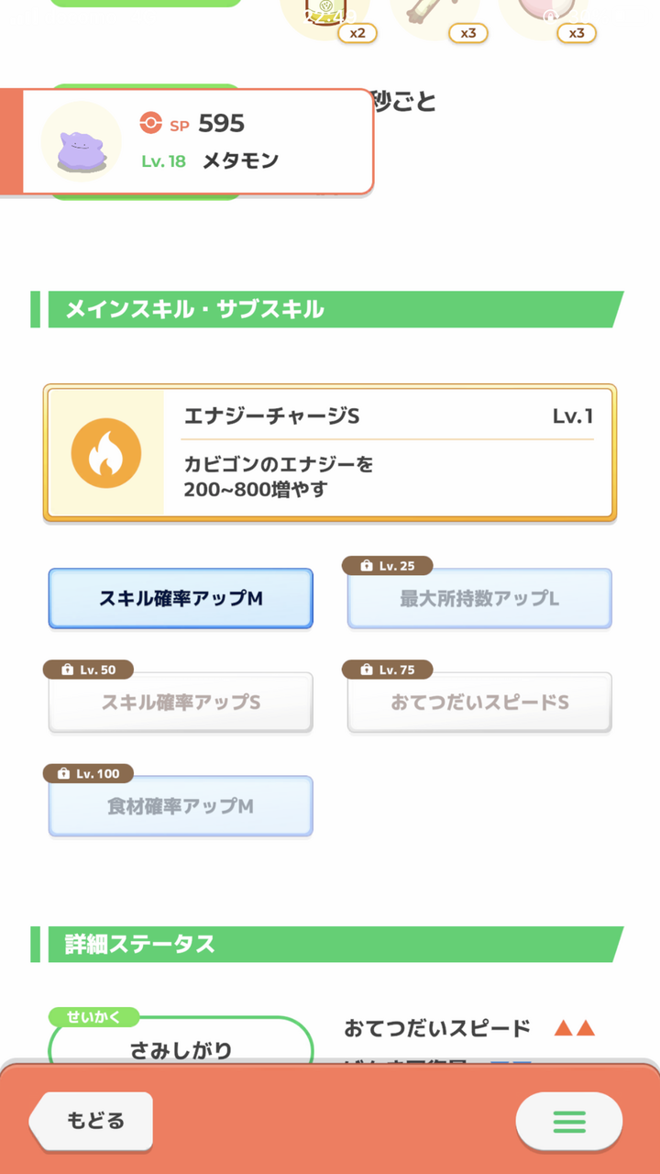The height and width of the screenshot is (1174, 660).
Task: Open the hamburger menu button
Action: point(568,1121)
